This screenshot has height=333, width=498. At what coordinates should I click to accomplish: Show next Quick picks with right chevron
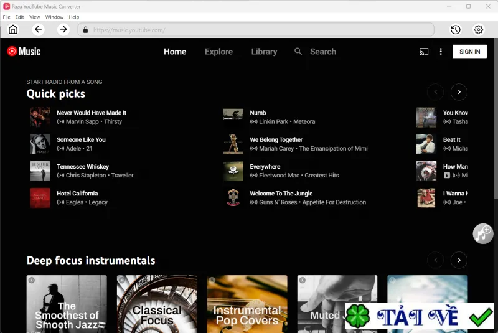point(459,92)
